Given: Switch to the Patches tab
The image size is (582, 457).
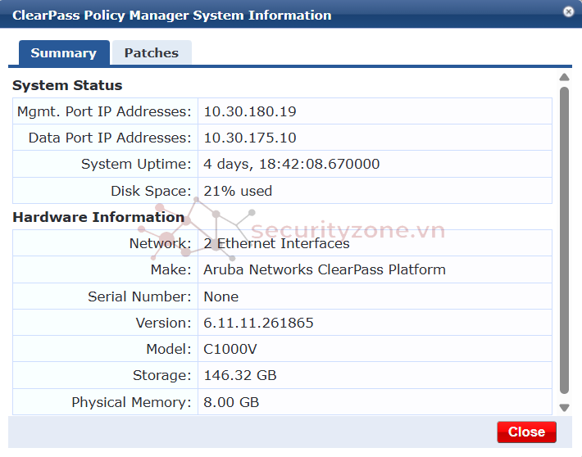Looking at the screenshot, I should [152, 52].
